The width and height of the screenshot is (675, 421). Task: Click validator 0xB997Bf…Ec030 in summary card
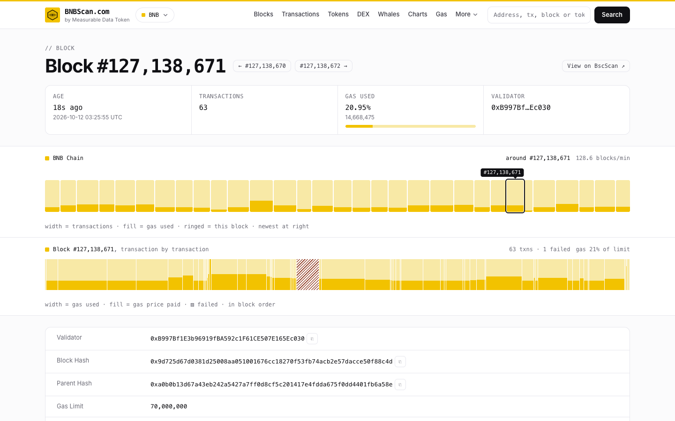pos(521,108)
